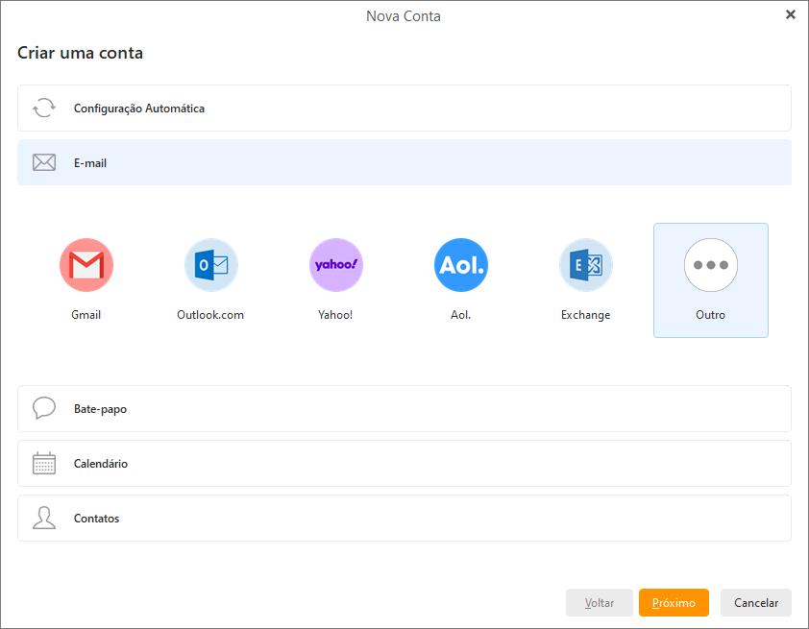
Task: Pick the Aol. blue icon
Action: [461, 265]
